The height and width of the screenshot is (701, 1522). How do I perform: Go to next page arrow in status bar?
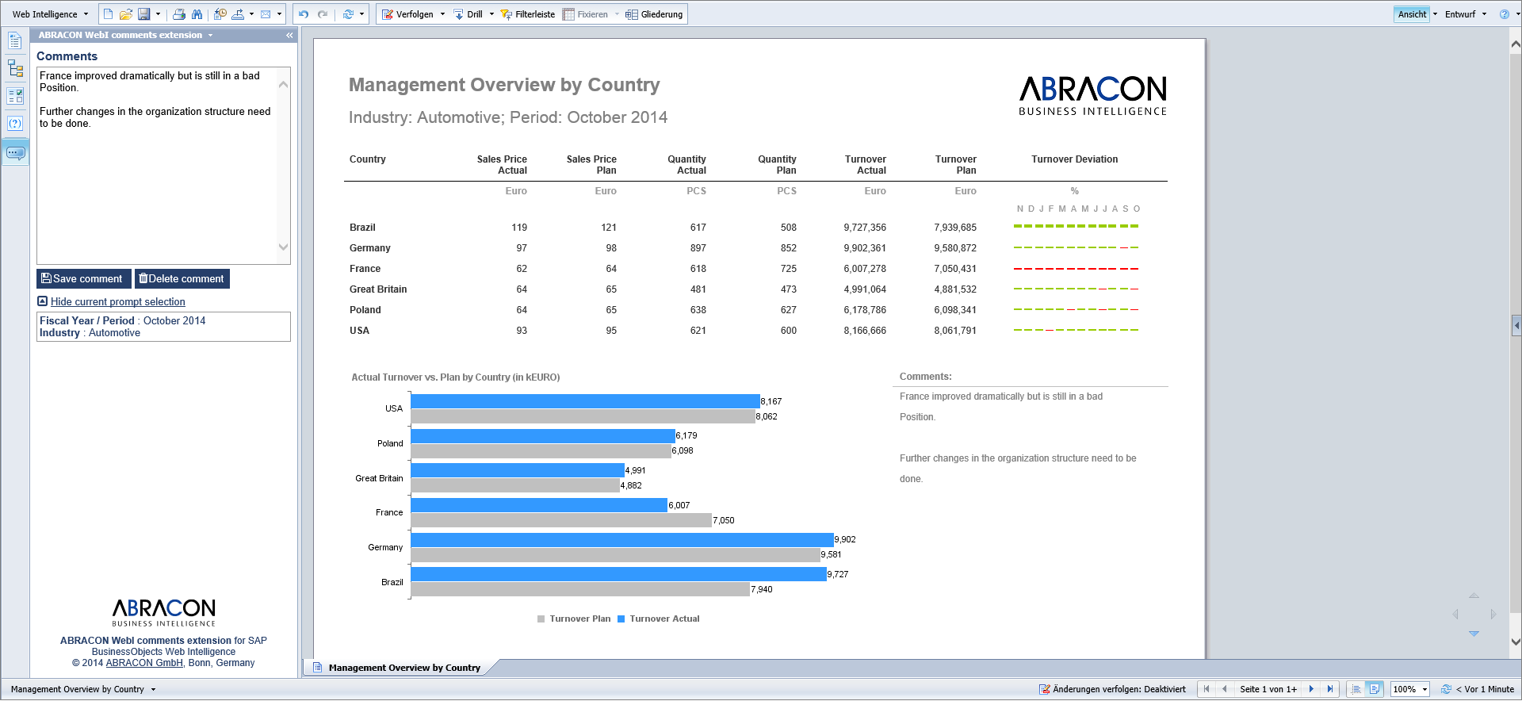click(1311, 689)
